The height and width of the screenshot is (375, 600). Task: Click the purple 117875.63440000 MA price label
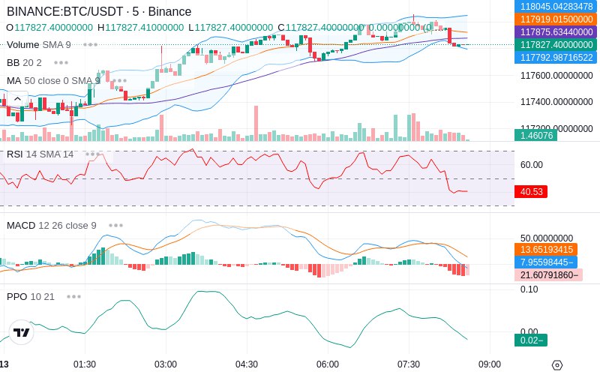pos(556,31)
